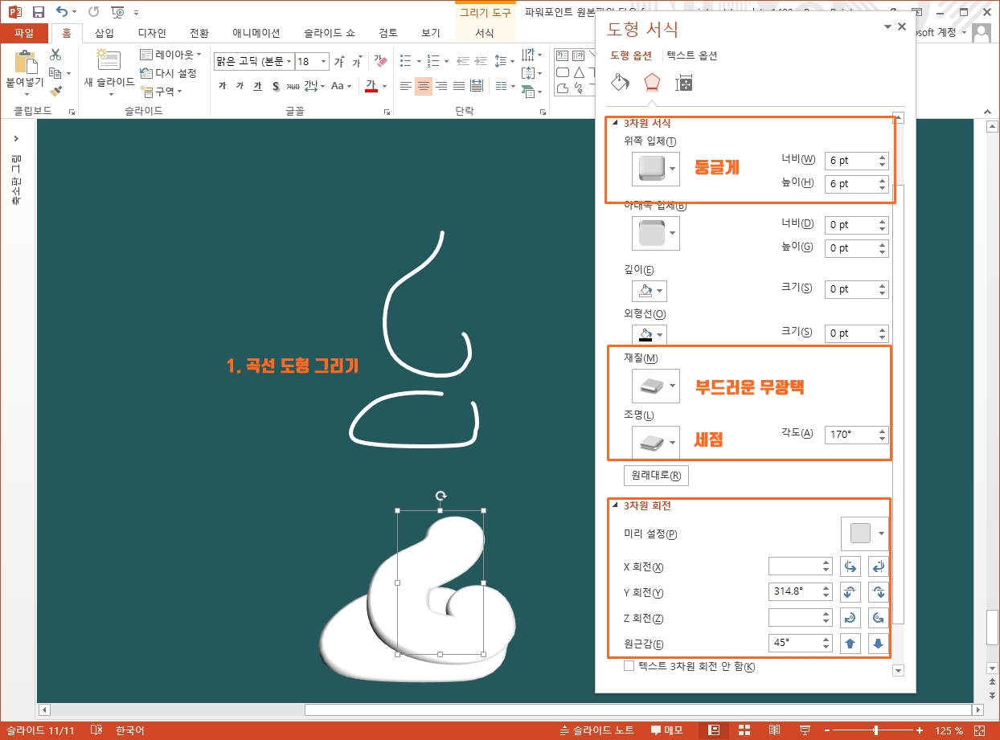
Task: Open 서식 drawing tools tab
Action: pos(485,33)
